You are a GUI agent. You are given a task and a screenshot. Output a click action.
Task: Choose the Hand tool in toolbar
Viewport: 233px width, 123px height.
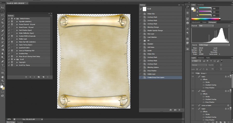(3, 77)
